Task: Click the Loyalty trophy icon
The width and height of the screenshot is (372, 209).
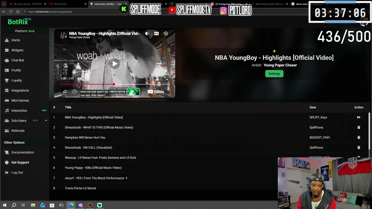Action: [x=7, y=80]
